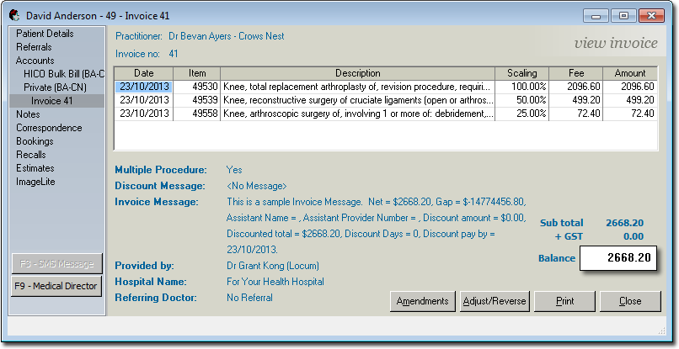679x349 pixels.
Task: Open Estimates in the sidebar
Action: click(x=36, y=168)
